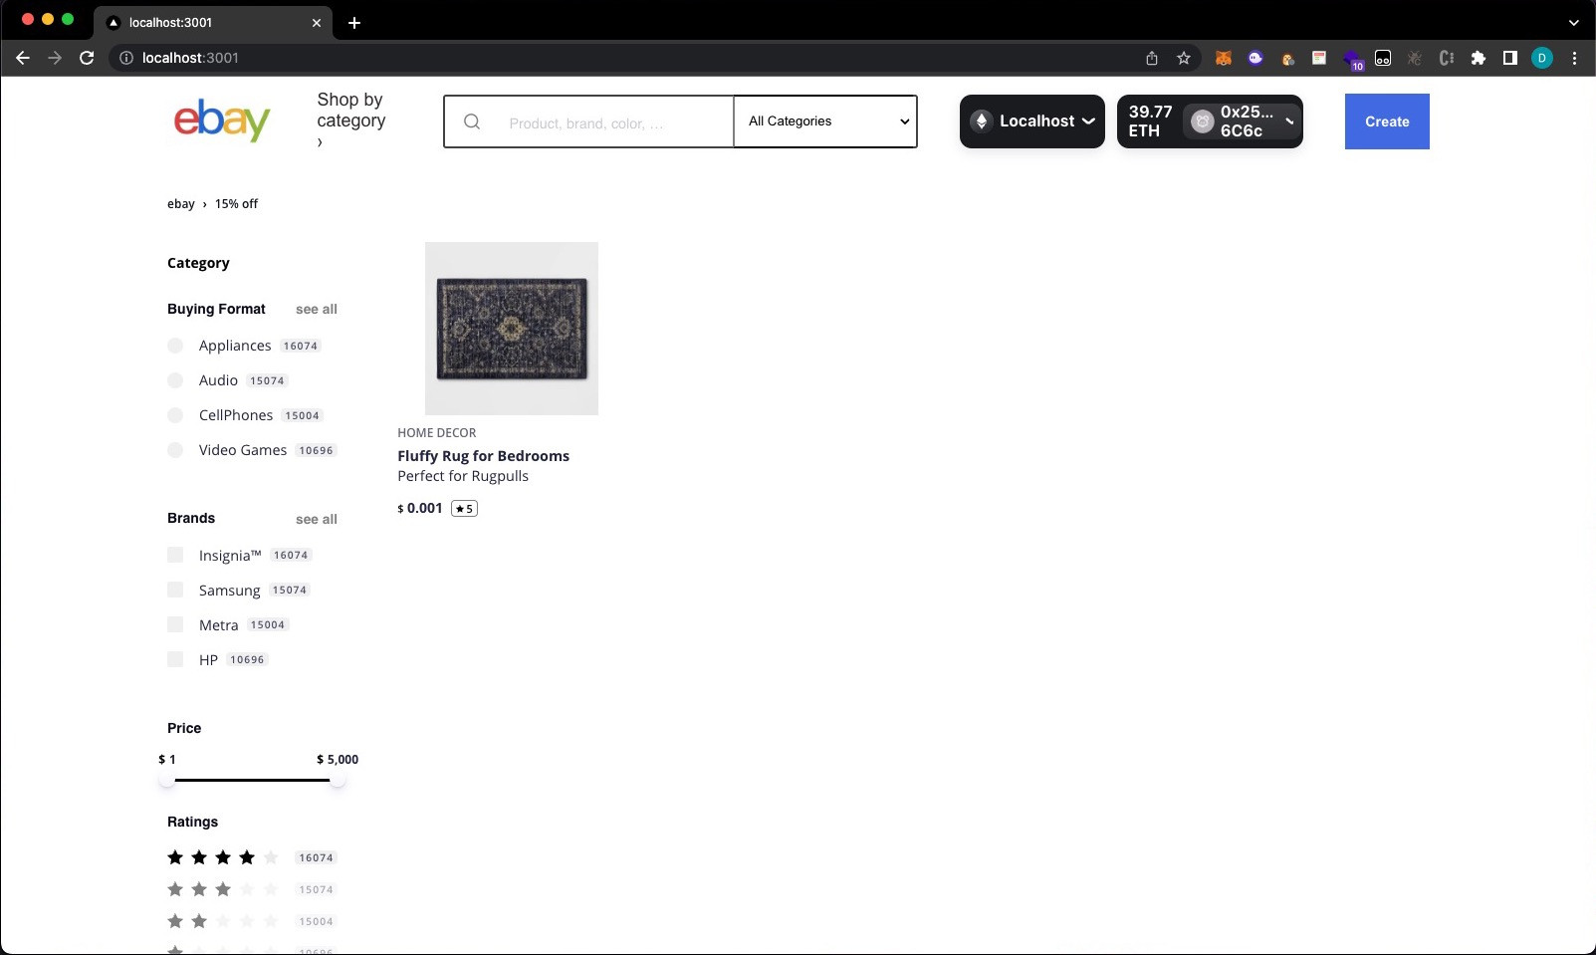The height and width of the screenshot is (955, 1596).
Task: Open the Chrome extensions puzzle icon
Action: click(x=1479, y=58)
